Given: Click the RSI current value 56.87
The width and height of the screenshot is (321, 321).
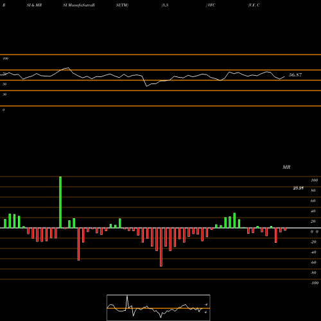Looking at the screenshot, I should 295,75.
